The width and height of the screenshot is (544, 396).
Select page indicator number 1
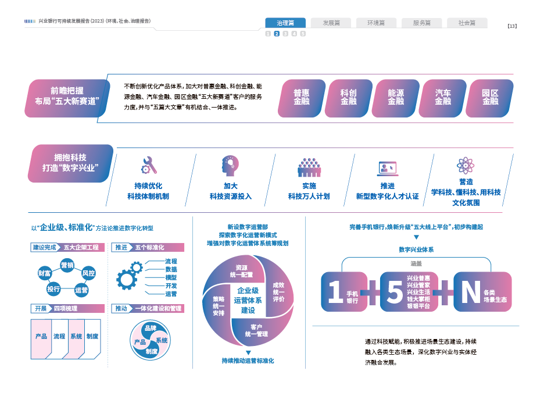[268, 34]
